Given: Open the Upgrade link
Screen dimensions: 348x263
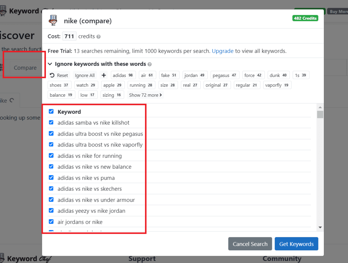Looking at the screenshot, I should tap(223, 51).
